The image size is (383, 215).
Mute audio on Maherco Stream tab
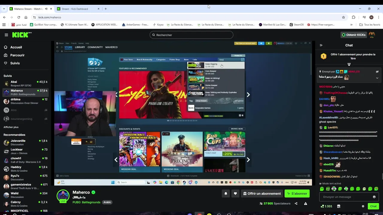pos(46,9)
